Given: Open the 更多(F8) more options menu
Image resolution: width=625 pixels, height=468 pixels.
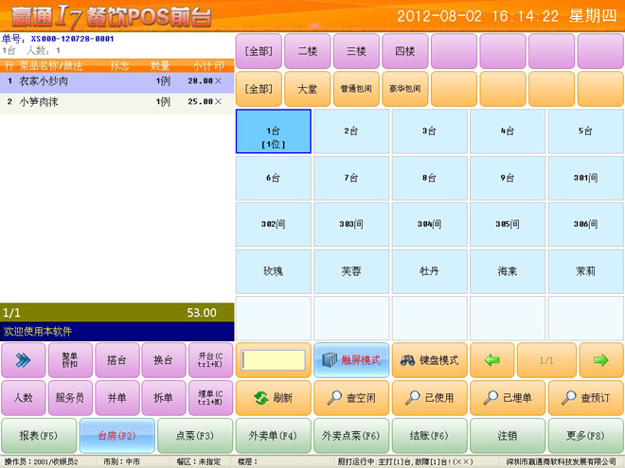Looking at the screenshot, I should pos(585,436).
